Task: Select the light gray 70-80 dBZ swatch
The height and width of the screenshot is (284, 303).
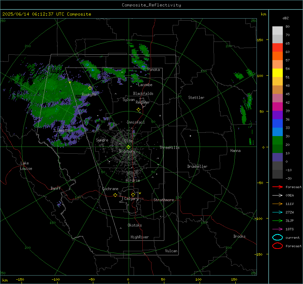Action: click(277, 31)
